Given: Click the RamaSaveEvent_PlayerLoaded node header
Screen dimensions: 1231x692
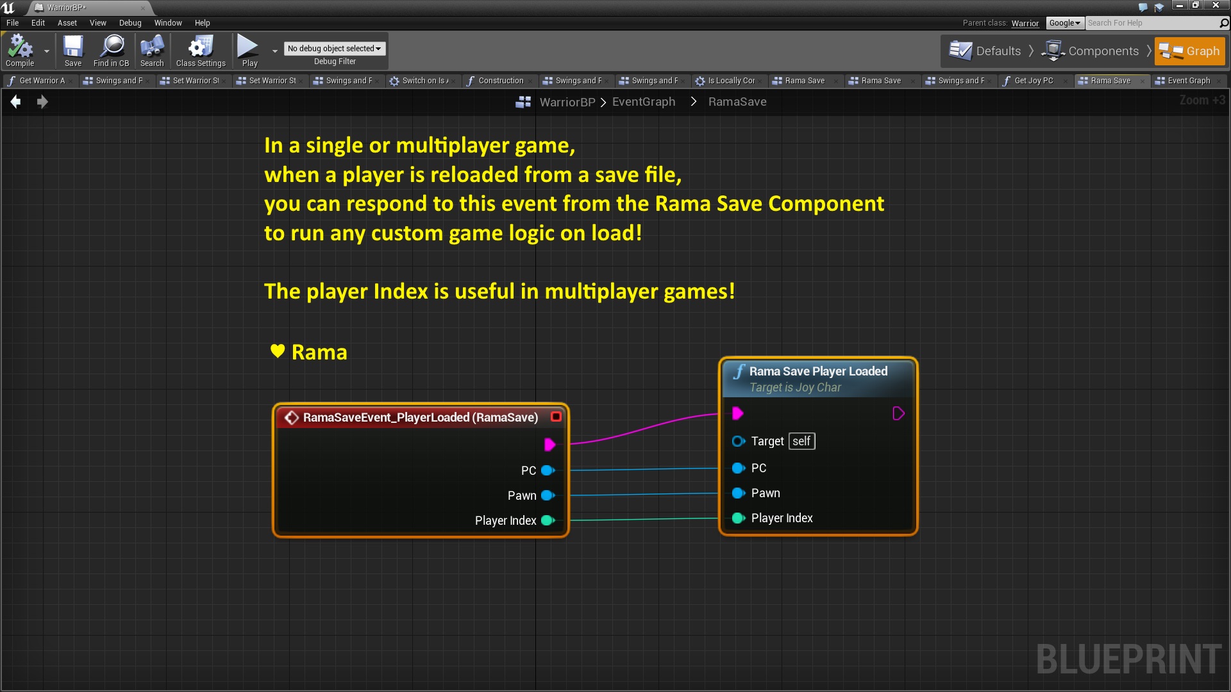Looking at the screenshot, I should coord(421,416).
